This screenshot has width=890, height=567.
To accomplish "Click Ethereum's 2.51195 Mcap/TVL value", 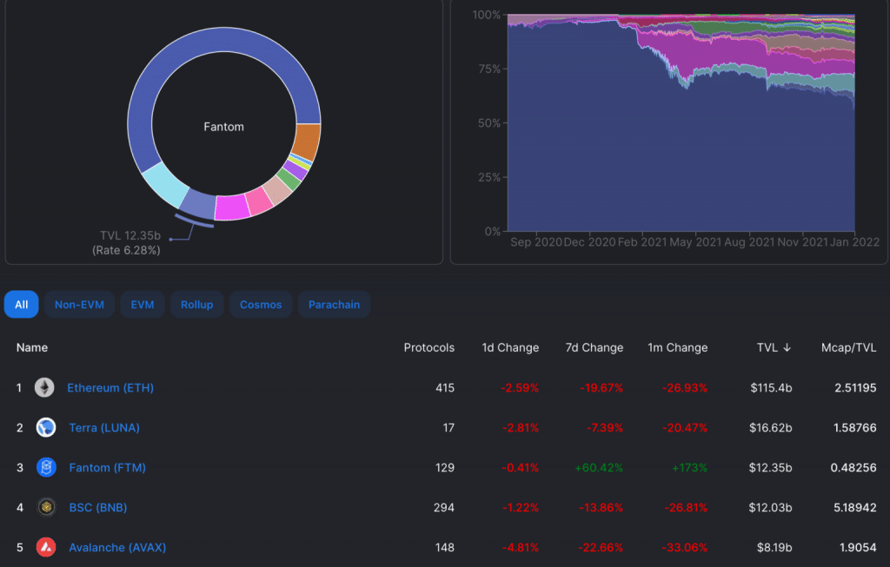I will (855, 388).
